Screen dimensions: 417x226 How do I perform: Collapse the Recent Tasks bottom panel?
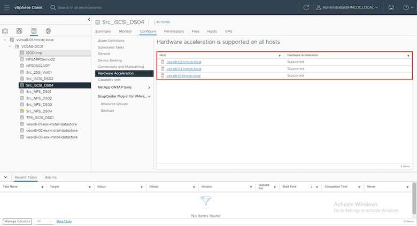pos(5,177)
